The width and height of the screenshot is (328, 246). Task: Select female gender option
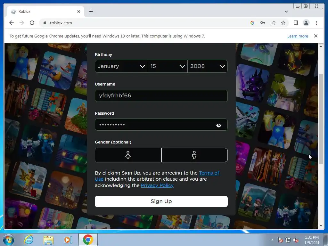pyautogui.click(x=128, y=155)
